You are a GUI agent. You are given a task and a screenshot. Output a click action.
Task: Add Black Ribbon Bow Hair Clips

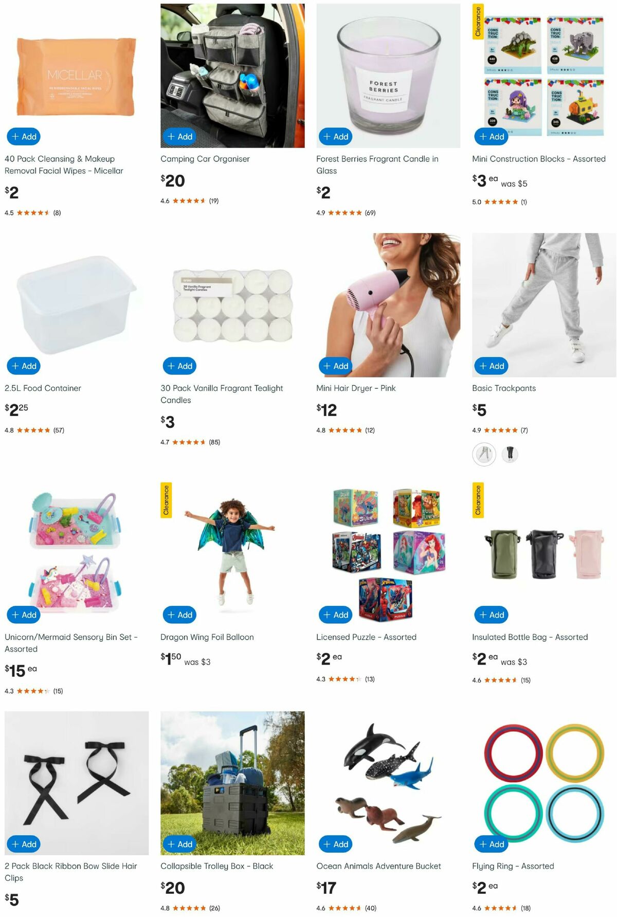tap(24, 844)
